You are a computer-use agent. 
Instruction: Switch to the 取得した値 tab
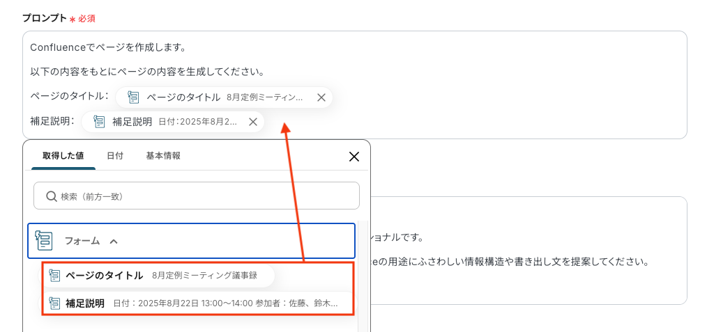63,156
